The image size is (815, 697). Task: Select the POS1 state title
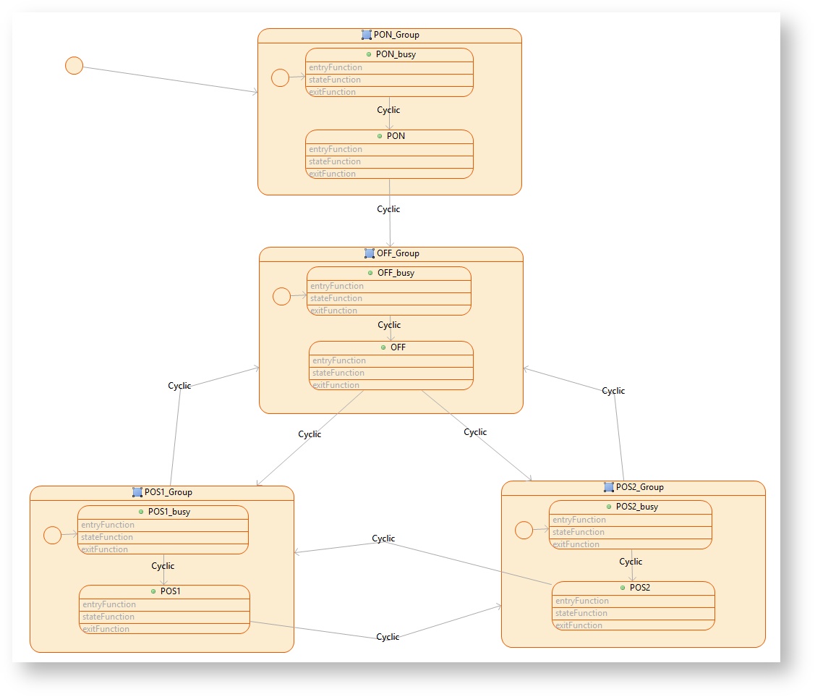pos(170,591)
